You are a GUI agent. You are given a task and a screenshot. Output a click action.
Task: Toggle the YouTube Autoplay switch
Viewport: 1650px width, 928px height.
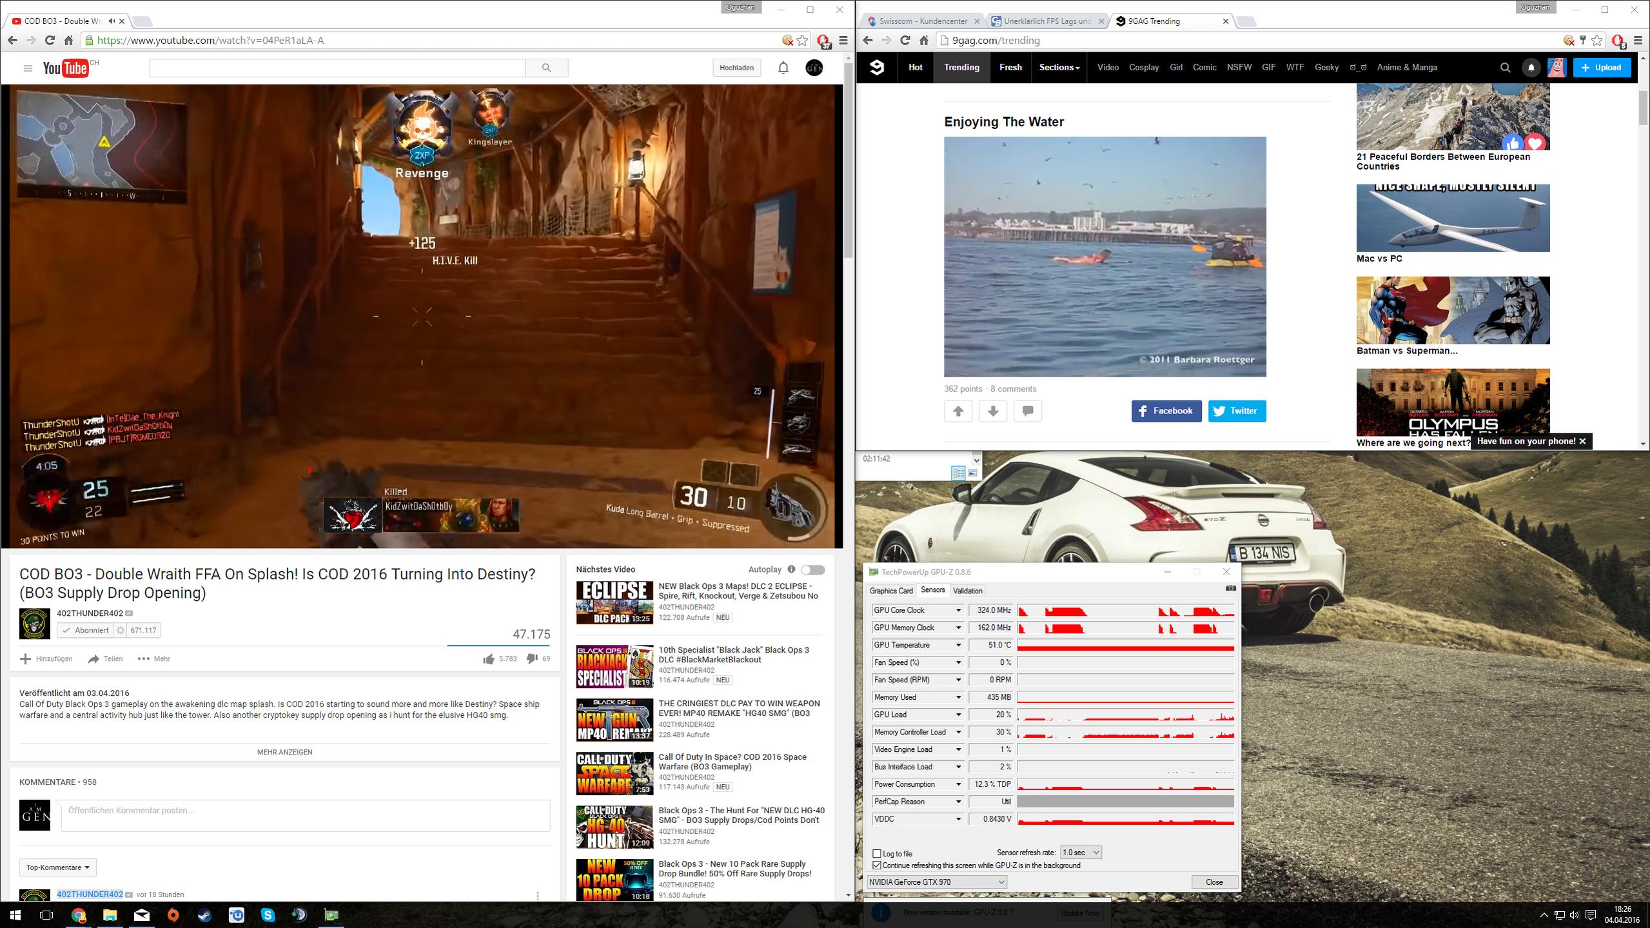[x=812, y=569]
